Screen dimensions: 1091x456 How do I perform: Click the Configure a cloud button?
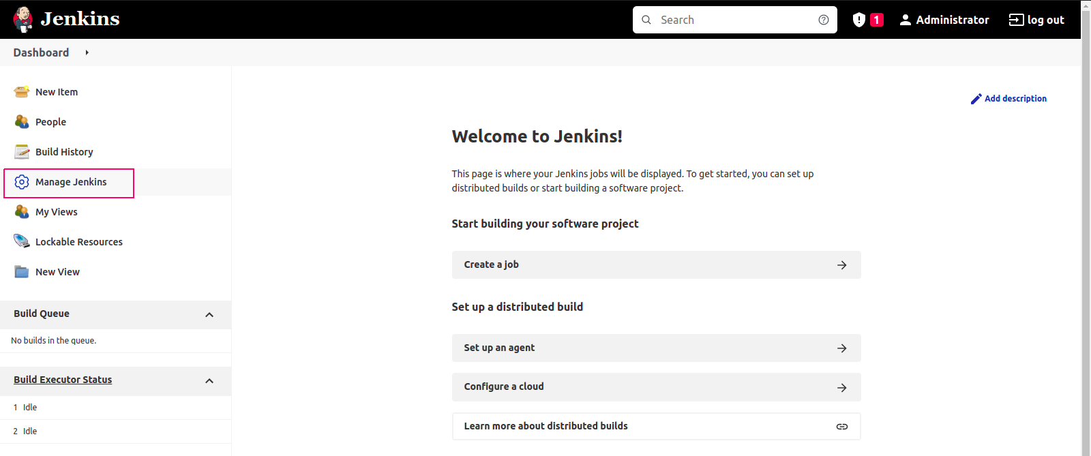coord(656,386)
